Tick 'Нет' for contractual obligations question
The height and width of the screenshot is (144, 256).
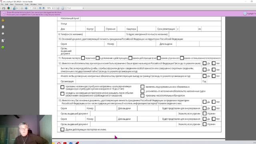coord(214,76)
